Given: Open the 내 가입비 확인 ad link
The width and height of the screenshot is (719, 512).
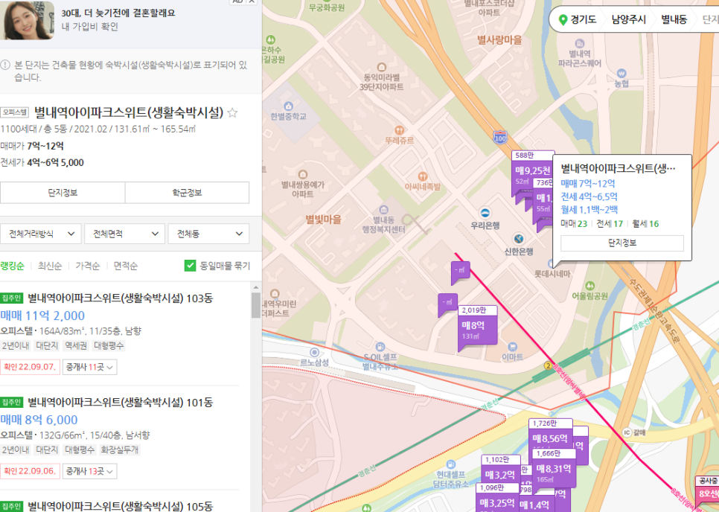Looking at the screenshot, I should (x=90, y=27).
